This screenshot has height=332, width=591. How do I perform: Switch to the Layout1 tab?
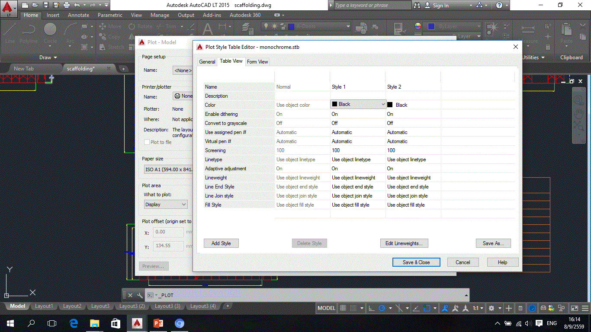tap(44, 306)
